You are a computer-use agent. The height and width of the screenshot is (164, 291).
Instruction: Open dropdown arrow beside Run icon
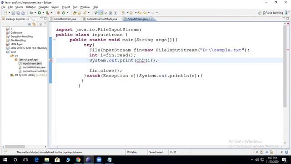pos(43,13)
